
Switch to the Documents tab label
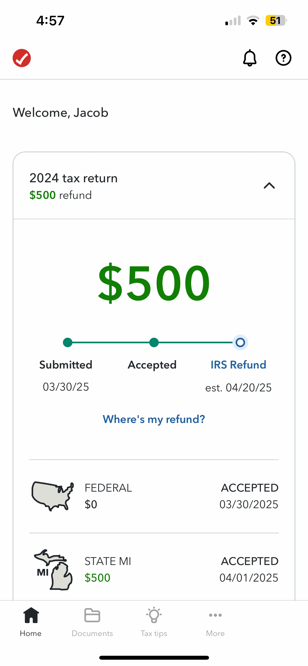click(x=92, y=633)
